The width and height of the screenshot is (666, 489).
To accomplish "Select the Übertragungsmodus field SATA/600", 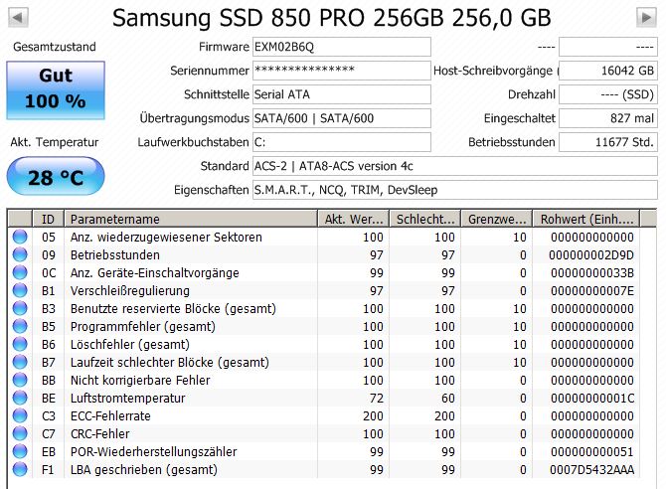I will [x=342, y=118].
